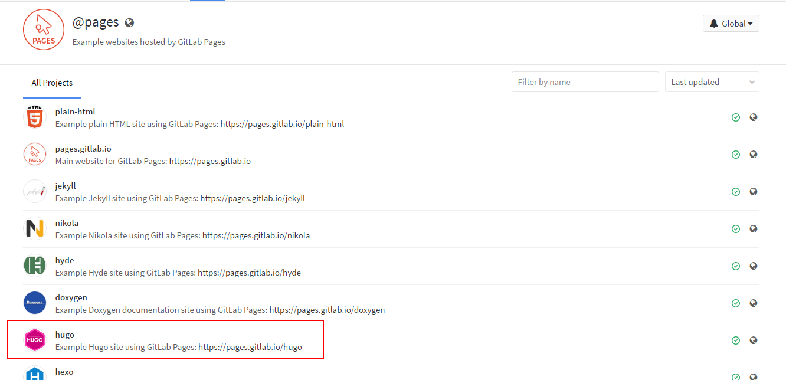This screenshot has height=380, width=786.
Task: Visit the https://pages.gitlab.io main website URL
Action: (210, 161)
